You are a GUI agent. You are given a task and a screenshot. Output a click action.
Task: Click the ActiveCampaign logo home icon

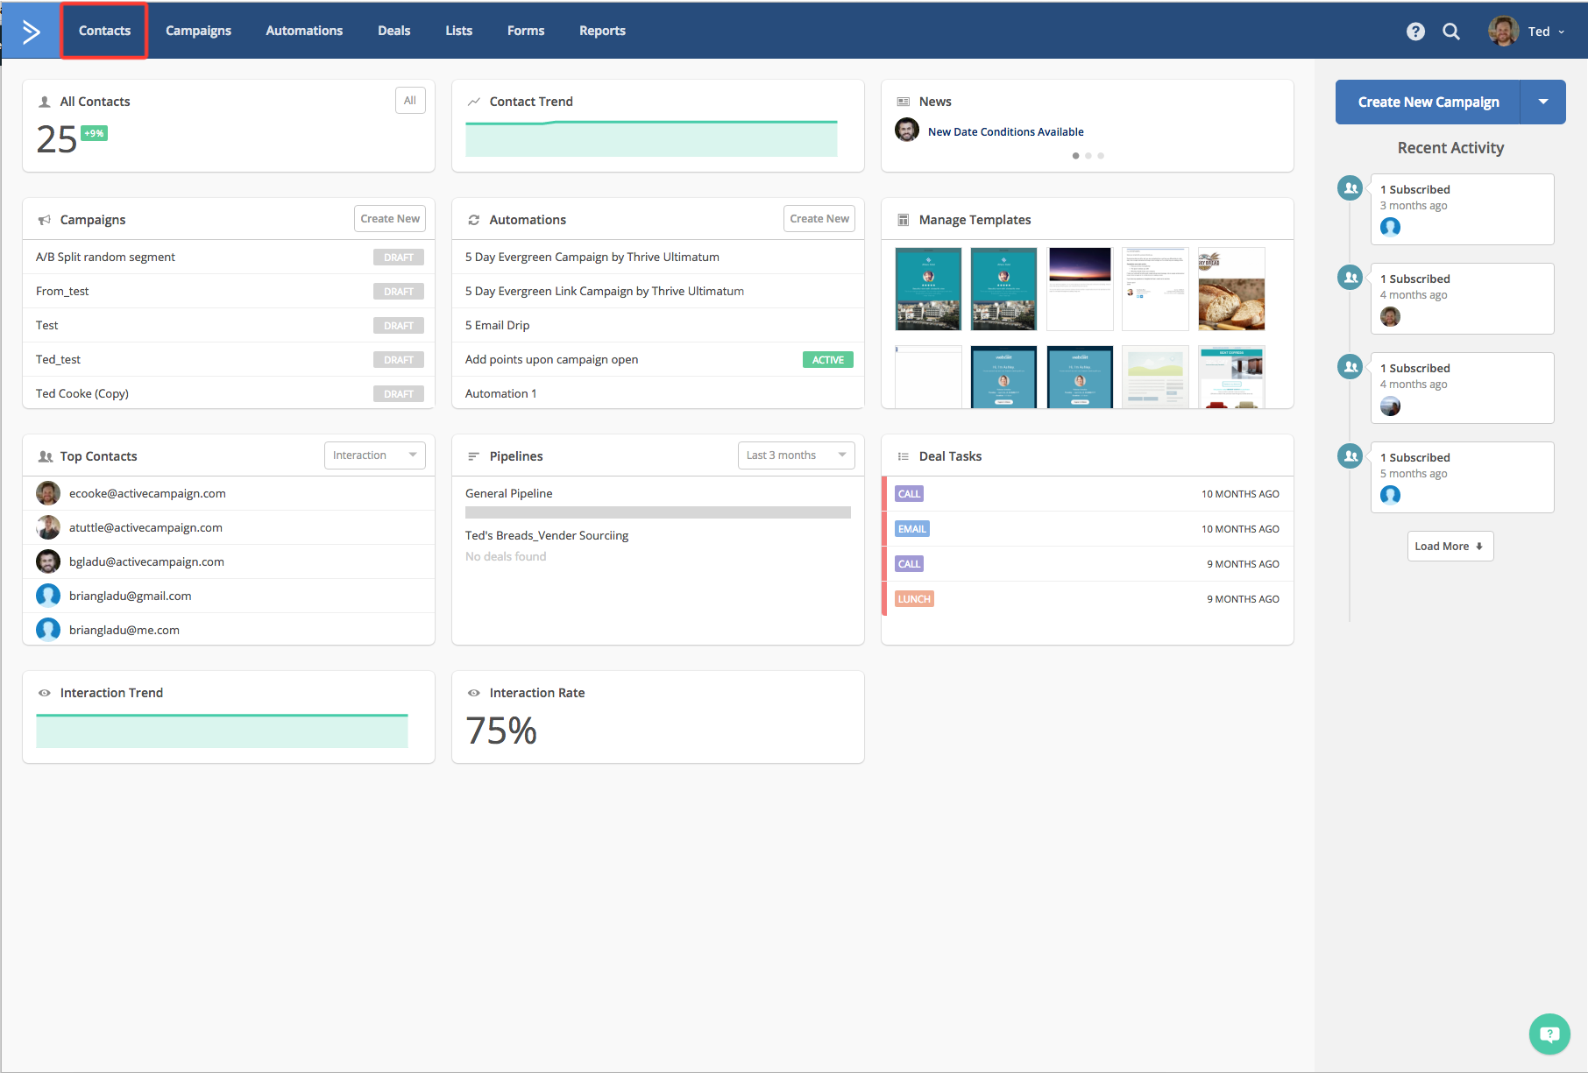pos(31,32)
